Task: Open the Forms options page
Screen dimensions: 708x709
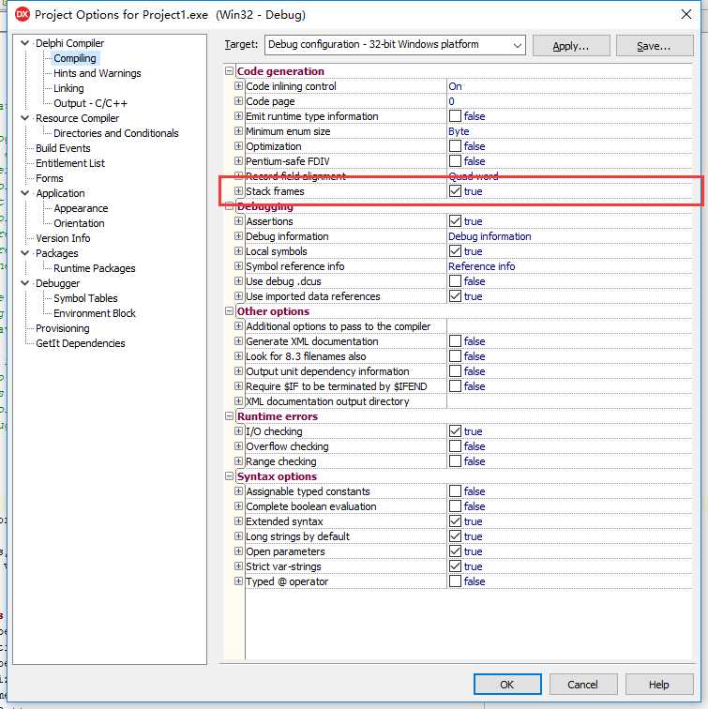Action: pyautogui.click(x=50, y=178)
